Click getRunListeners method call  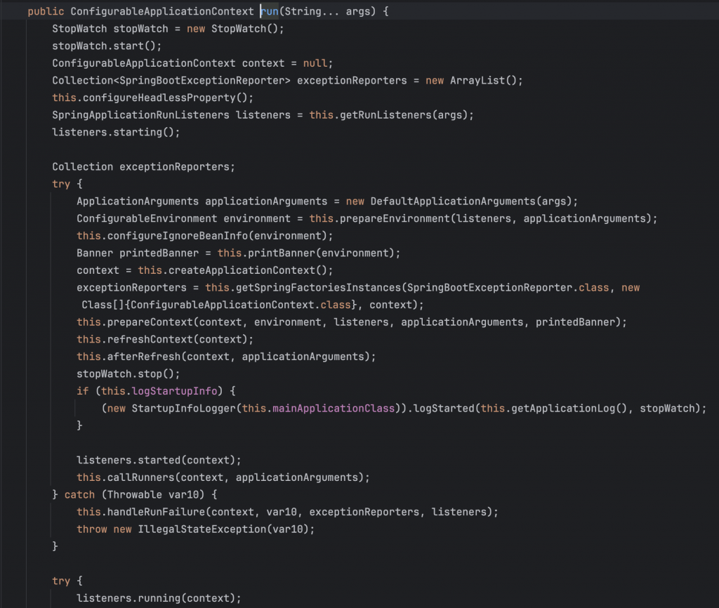point(381,114)
